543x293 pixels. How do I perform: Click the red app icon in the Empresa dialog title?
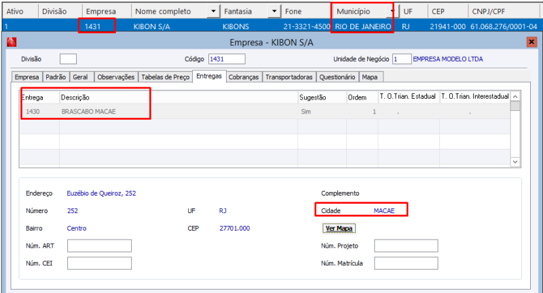(12, 42)
